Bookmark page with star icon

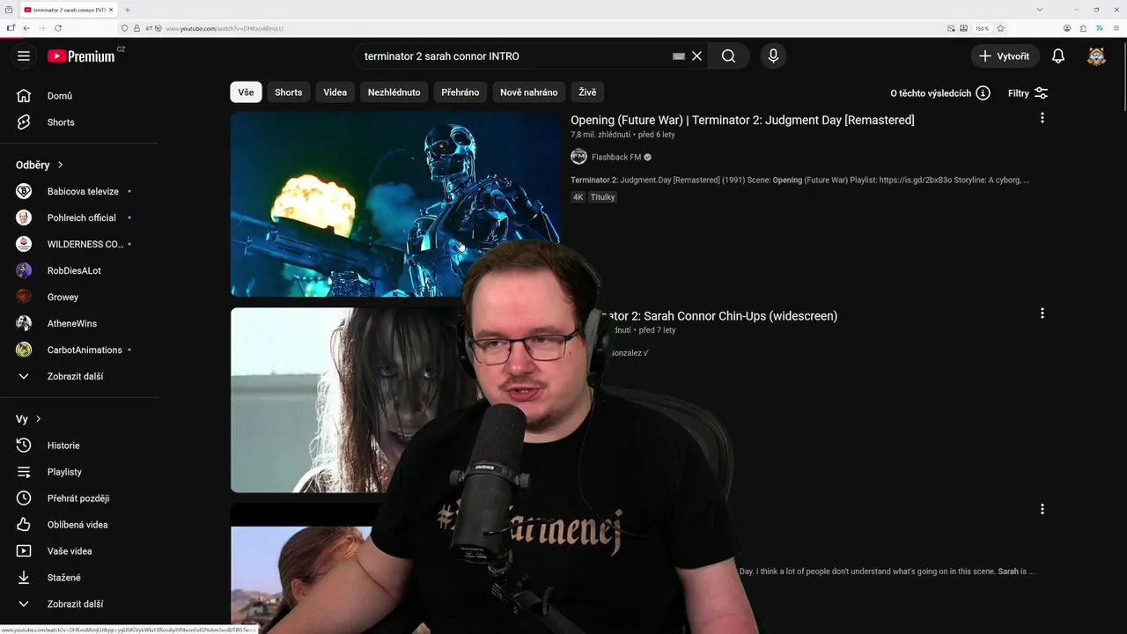[1000, 28]
